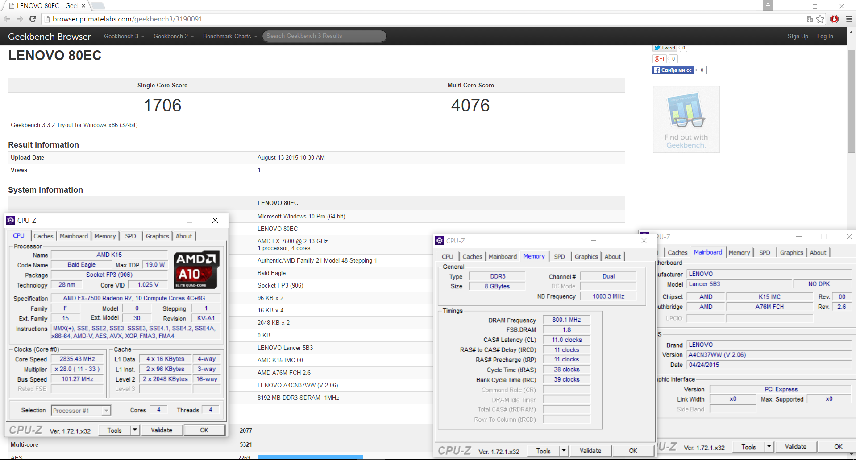856x460 pixels.
Task: Open the Geekbench 2 dropdown menu
Action: point(174,36)
